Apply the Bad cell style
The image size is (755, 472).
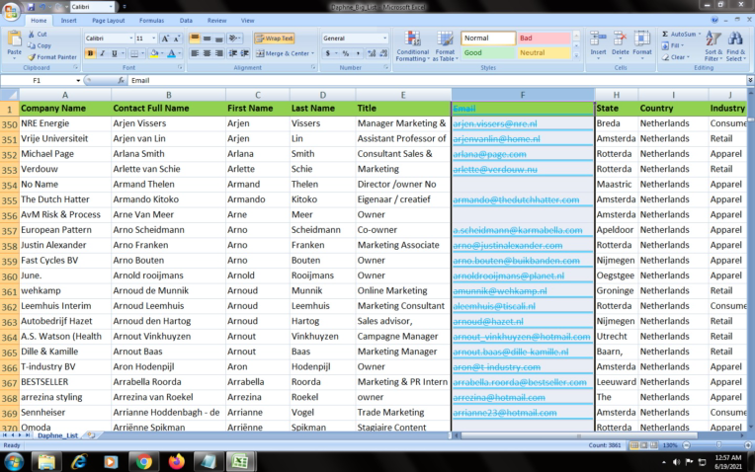[x=545, y=38]
